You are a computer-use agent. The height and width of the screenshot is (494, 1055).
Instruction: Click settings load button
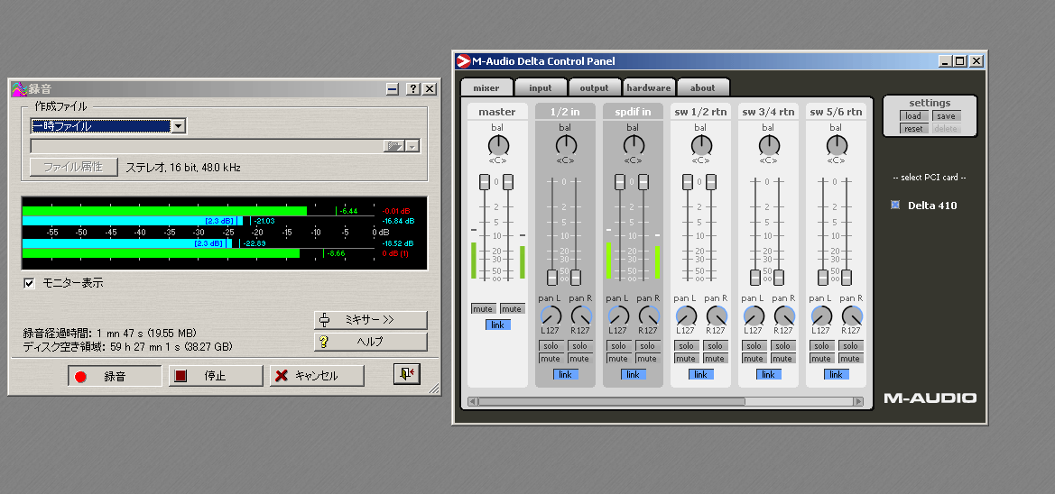click(913, 116)
